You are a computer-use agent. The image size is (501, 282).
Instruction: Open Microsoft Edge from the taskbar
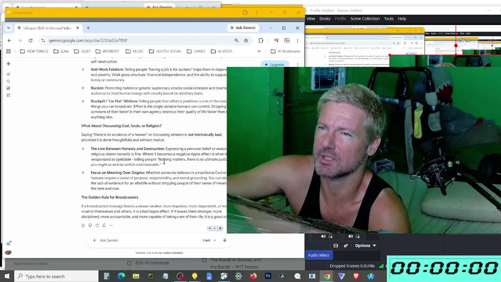coord(121,277)
